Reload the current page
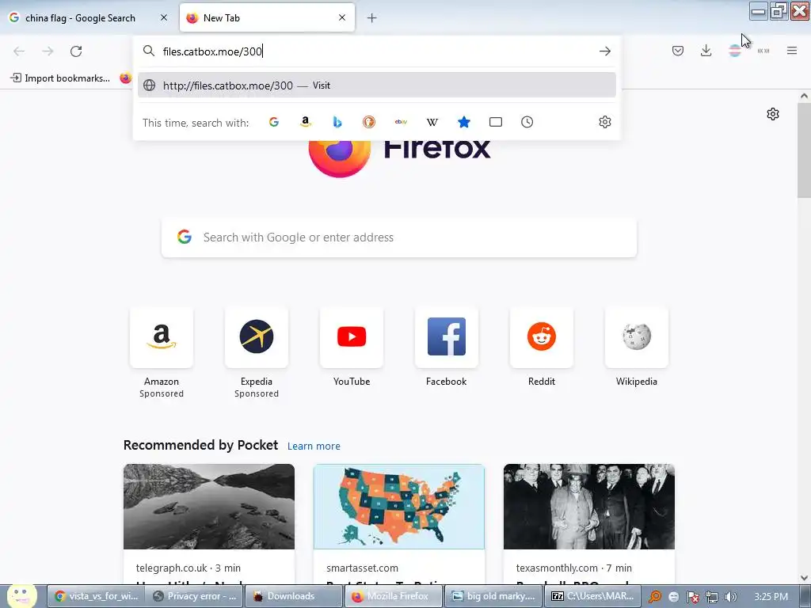Viewport: 811px width, 608px height. pyautogui.click(x=76, y=51)
